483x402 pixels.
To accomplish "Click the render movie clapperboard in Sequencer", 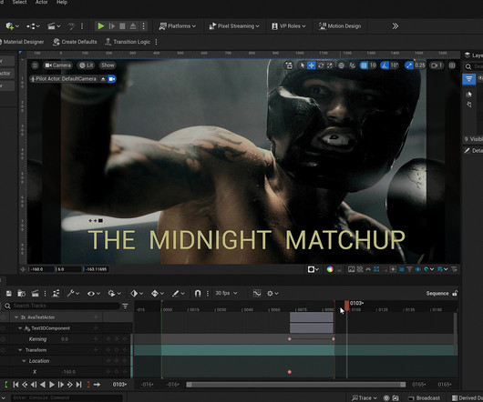I will pos(36,294).
